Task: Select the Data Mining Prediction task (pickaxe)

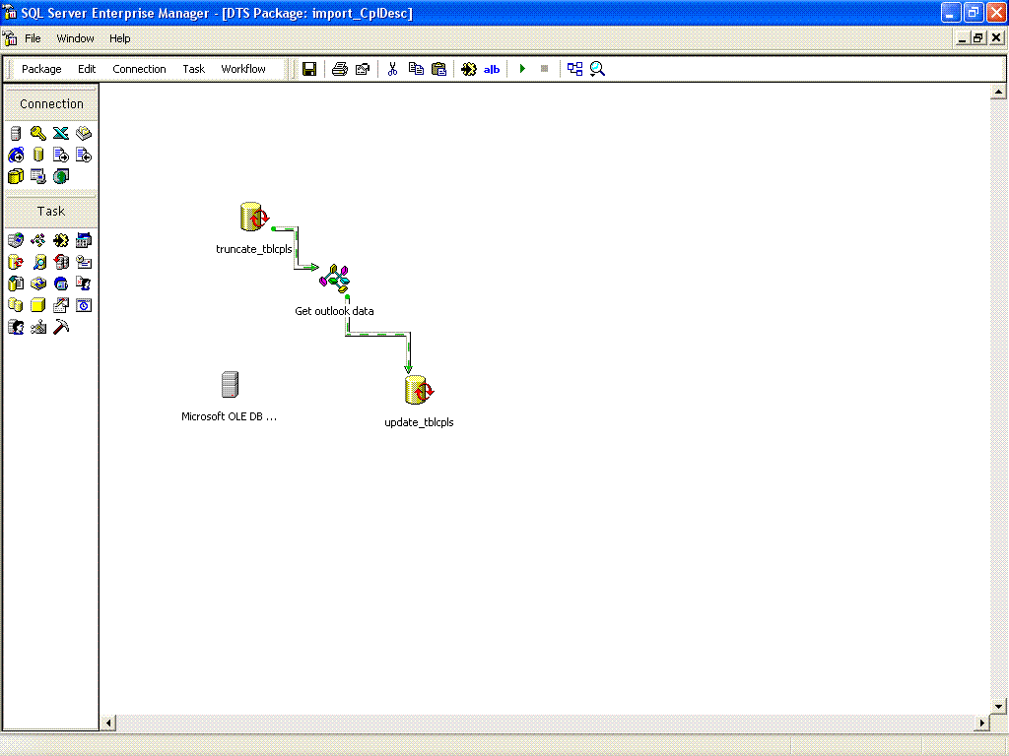Action: click(x=61, y=327)
